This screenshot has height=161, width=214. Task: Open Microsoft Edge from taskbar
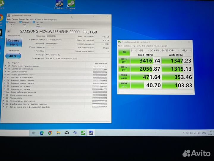42,133
